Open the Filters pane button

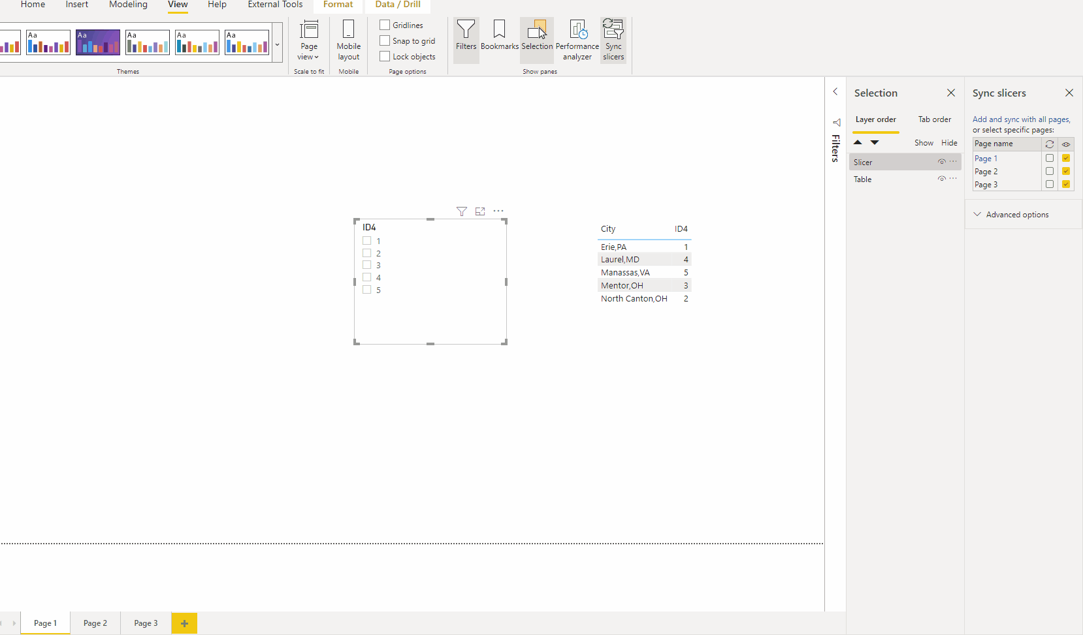coord(466,40)
